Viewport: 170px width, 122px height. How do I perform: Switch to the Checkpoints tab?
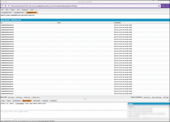[16, 101]
